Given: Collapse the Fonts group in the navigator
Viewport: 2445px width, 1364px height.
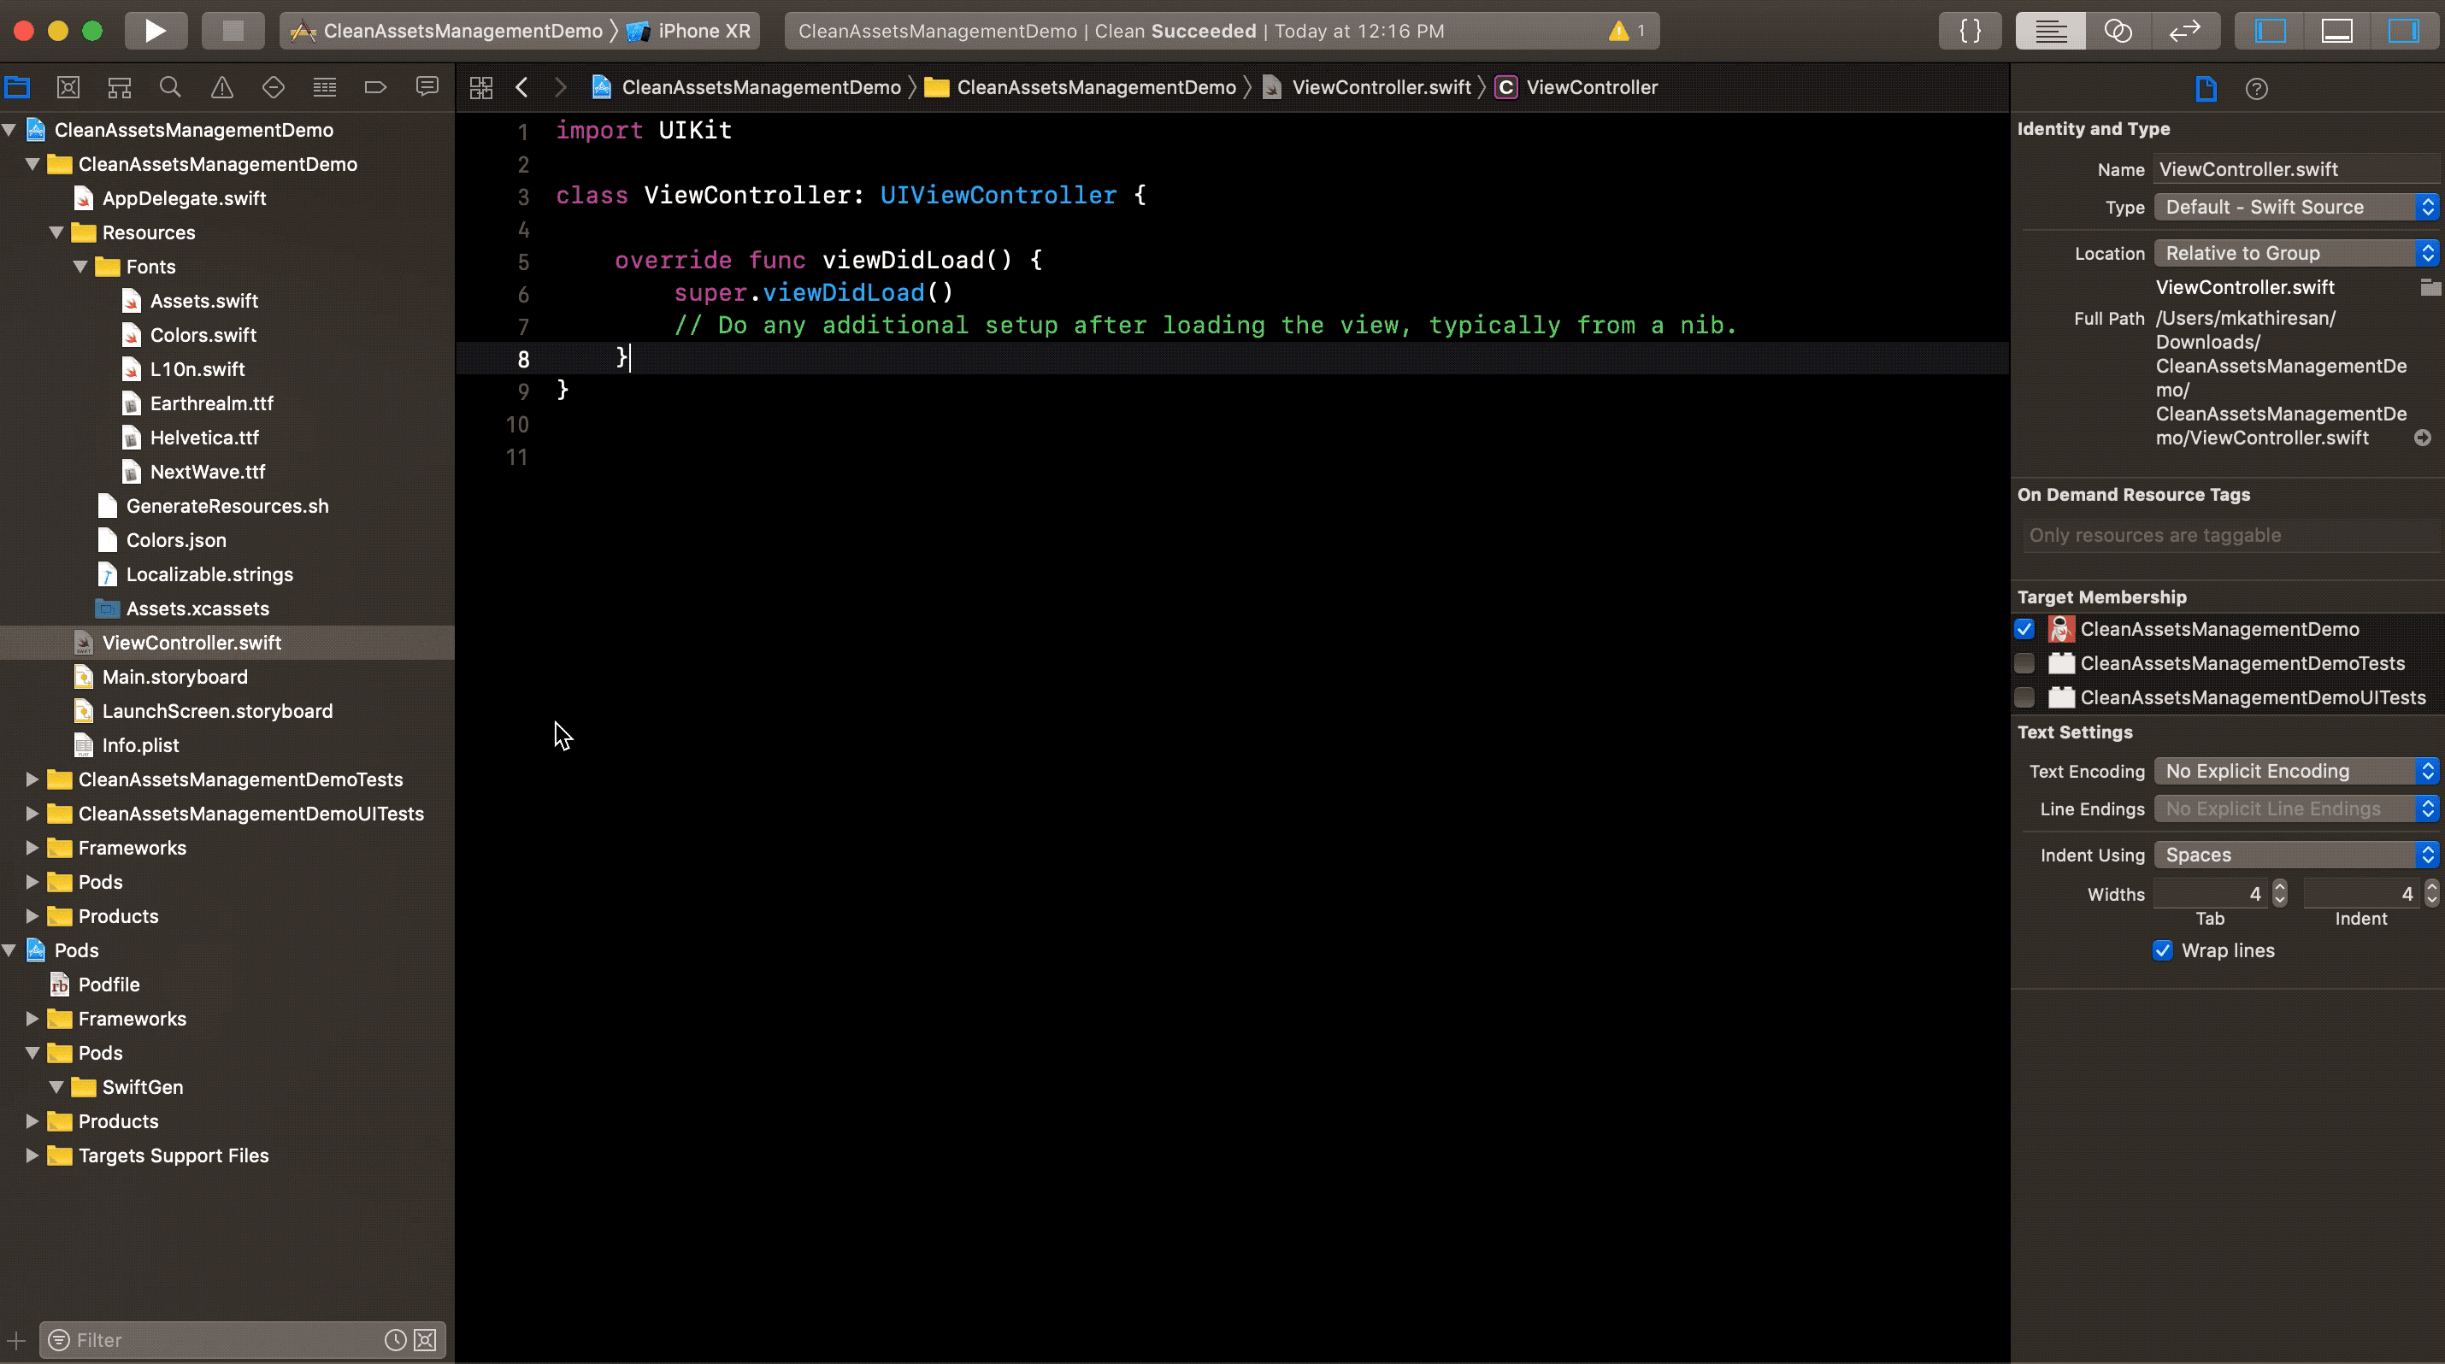Looking at the screenshot, I should tap(80, 267).
